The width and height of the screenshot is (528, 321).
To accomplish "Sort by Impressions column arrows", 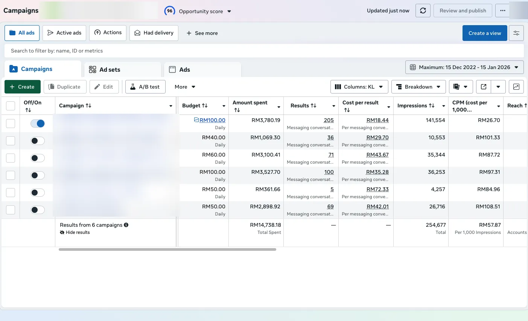I will (432, 105).
